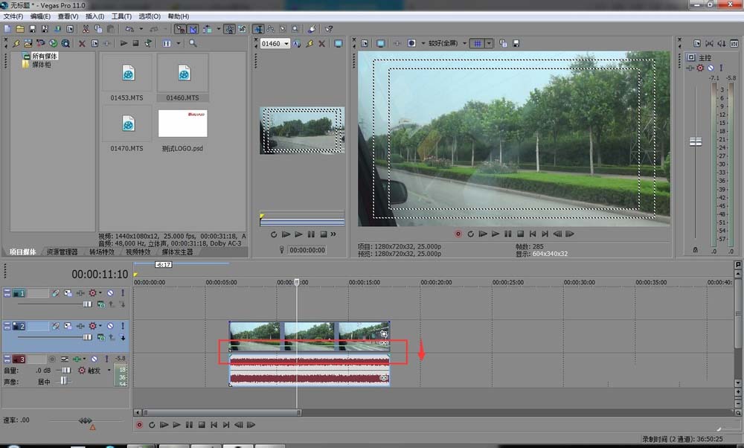Mute audio track 3
The height and width of the screenshot is (448, 744).
pos(94,359)
